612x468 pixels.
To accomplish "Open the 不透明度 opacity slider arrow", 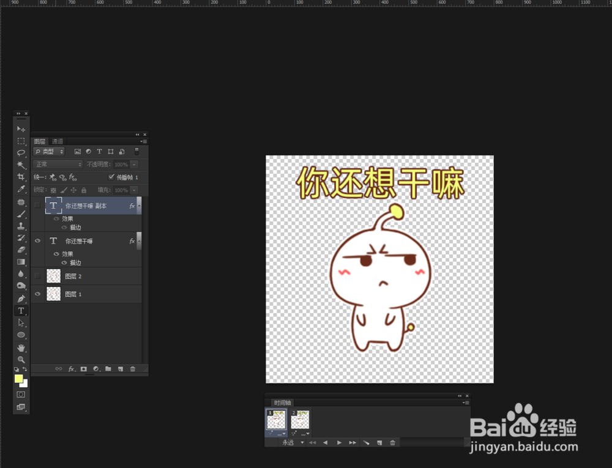I will 134,164.
